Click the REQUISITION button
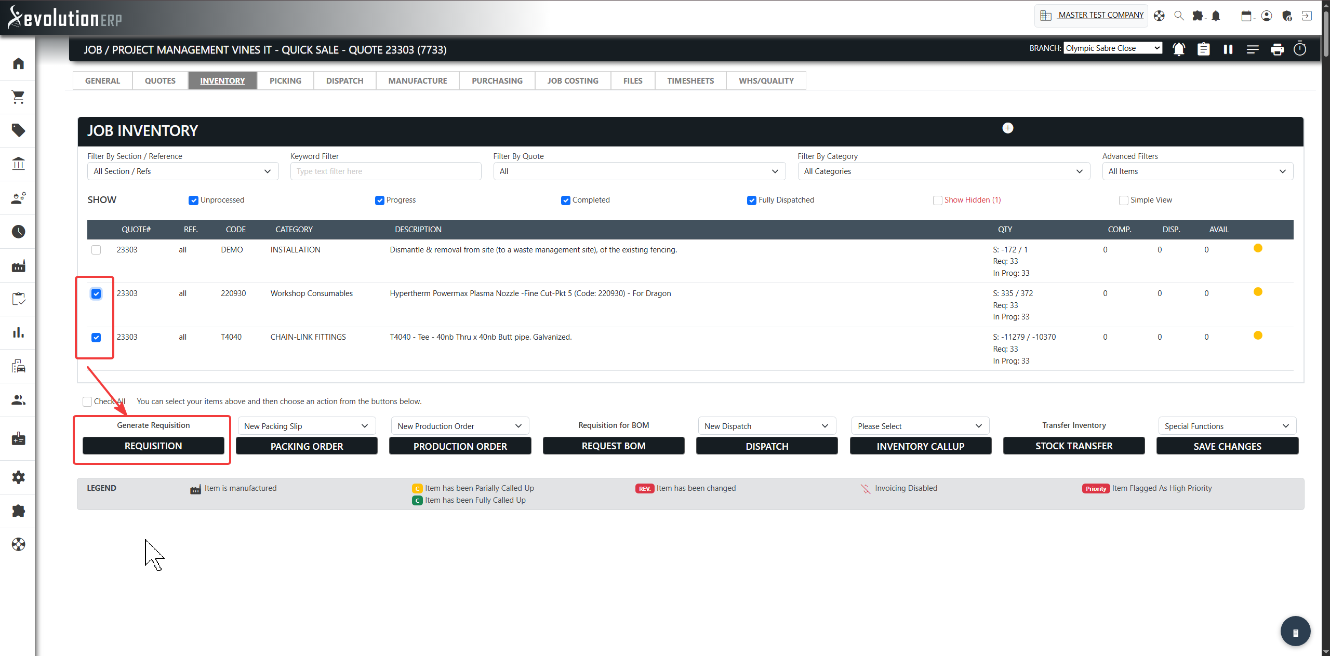 (x=153, y=446)
